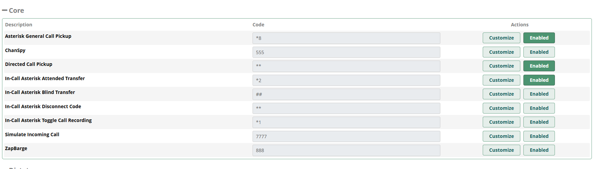Click the In-Call Blind Transfer code field
The height and width of the screenshot is (169, 600).
[x=346, y=94]
